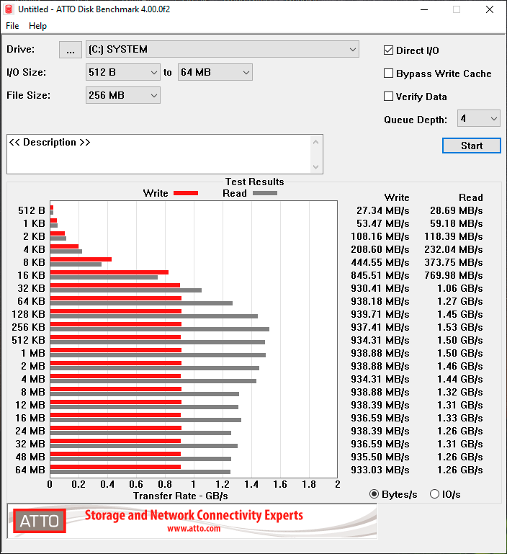The height and width of the screenshot is (554, 507).
Task: Open the www.atto.com link
Action: pyautogui.click(x=194, y=529)
